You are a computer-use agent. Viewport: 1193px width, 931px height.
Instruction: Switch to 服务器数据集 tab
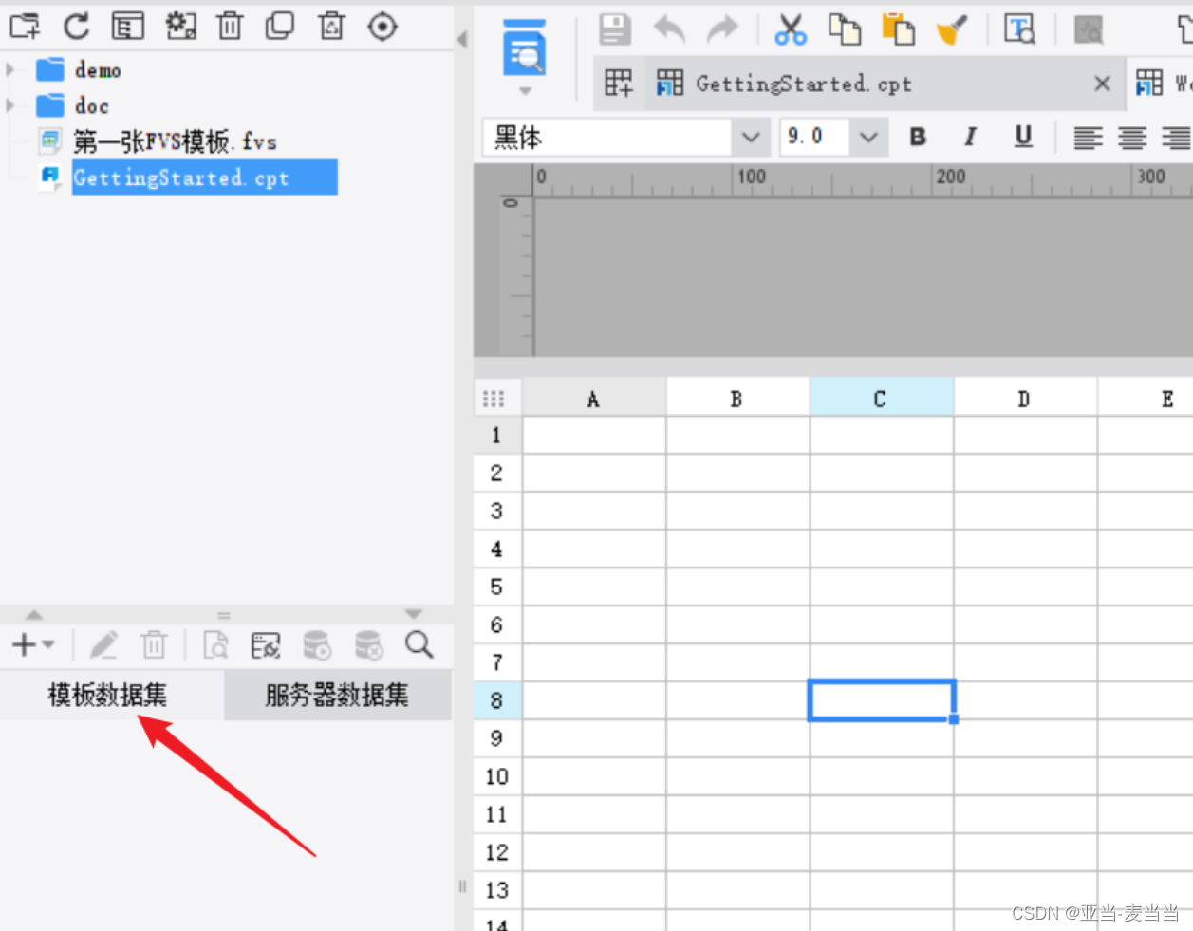(x=337, y=695)
